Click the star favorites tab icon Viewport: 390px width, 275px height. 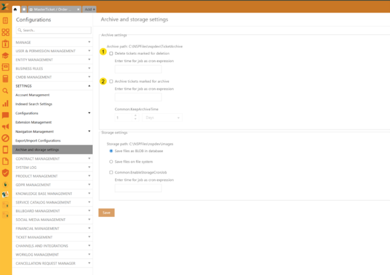click(x=24, y=9)
